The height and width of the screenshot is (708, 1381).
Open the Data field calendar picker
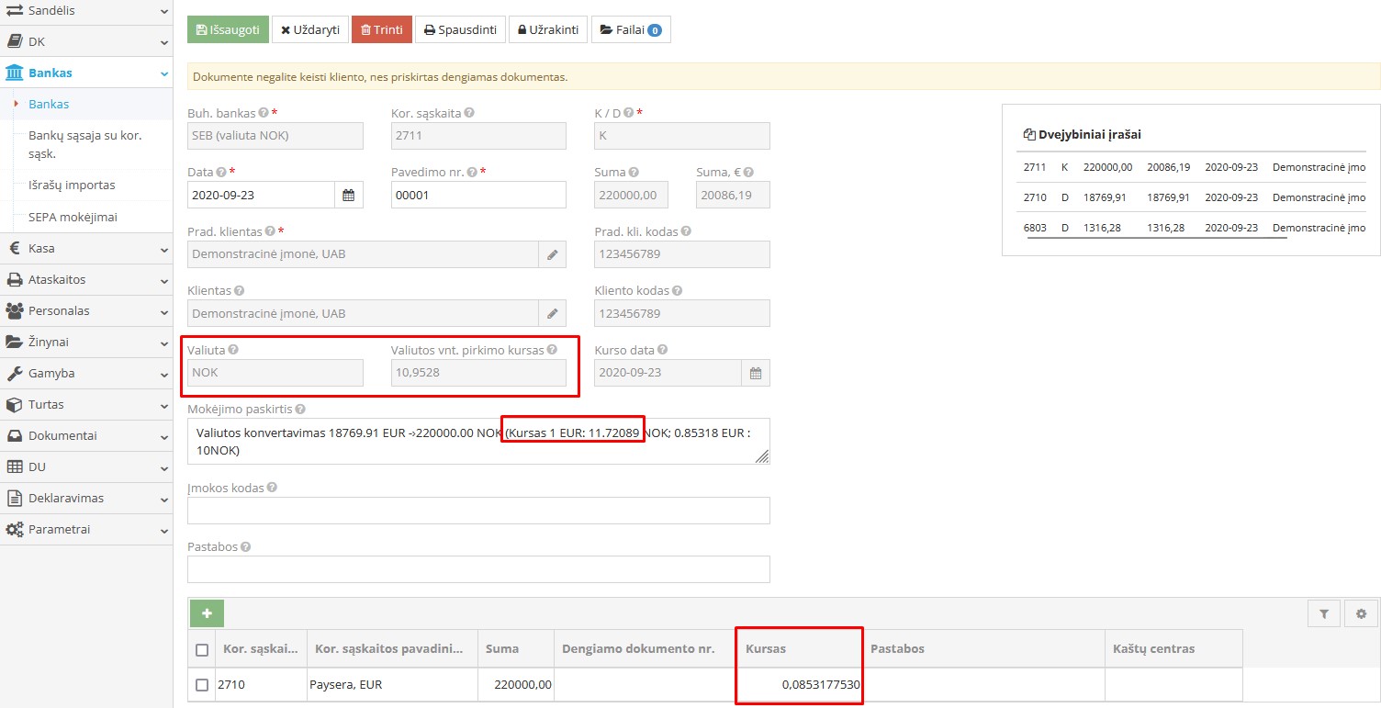[349, 195]
